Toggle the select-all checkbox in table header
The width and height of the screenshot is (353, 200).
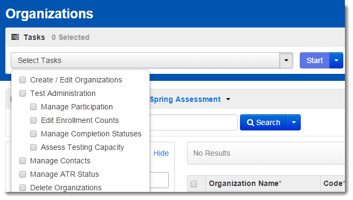(x=194, y=184)
